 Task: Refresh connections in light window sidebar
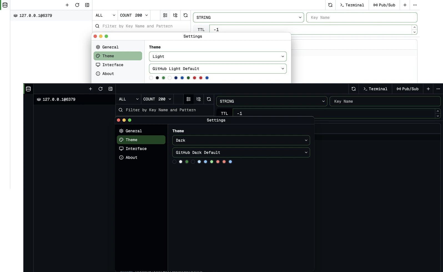coord(77,5)
